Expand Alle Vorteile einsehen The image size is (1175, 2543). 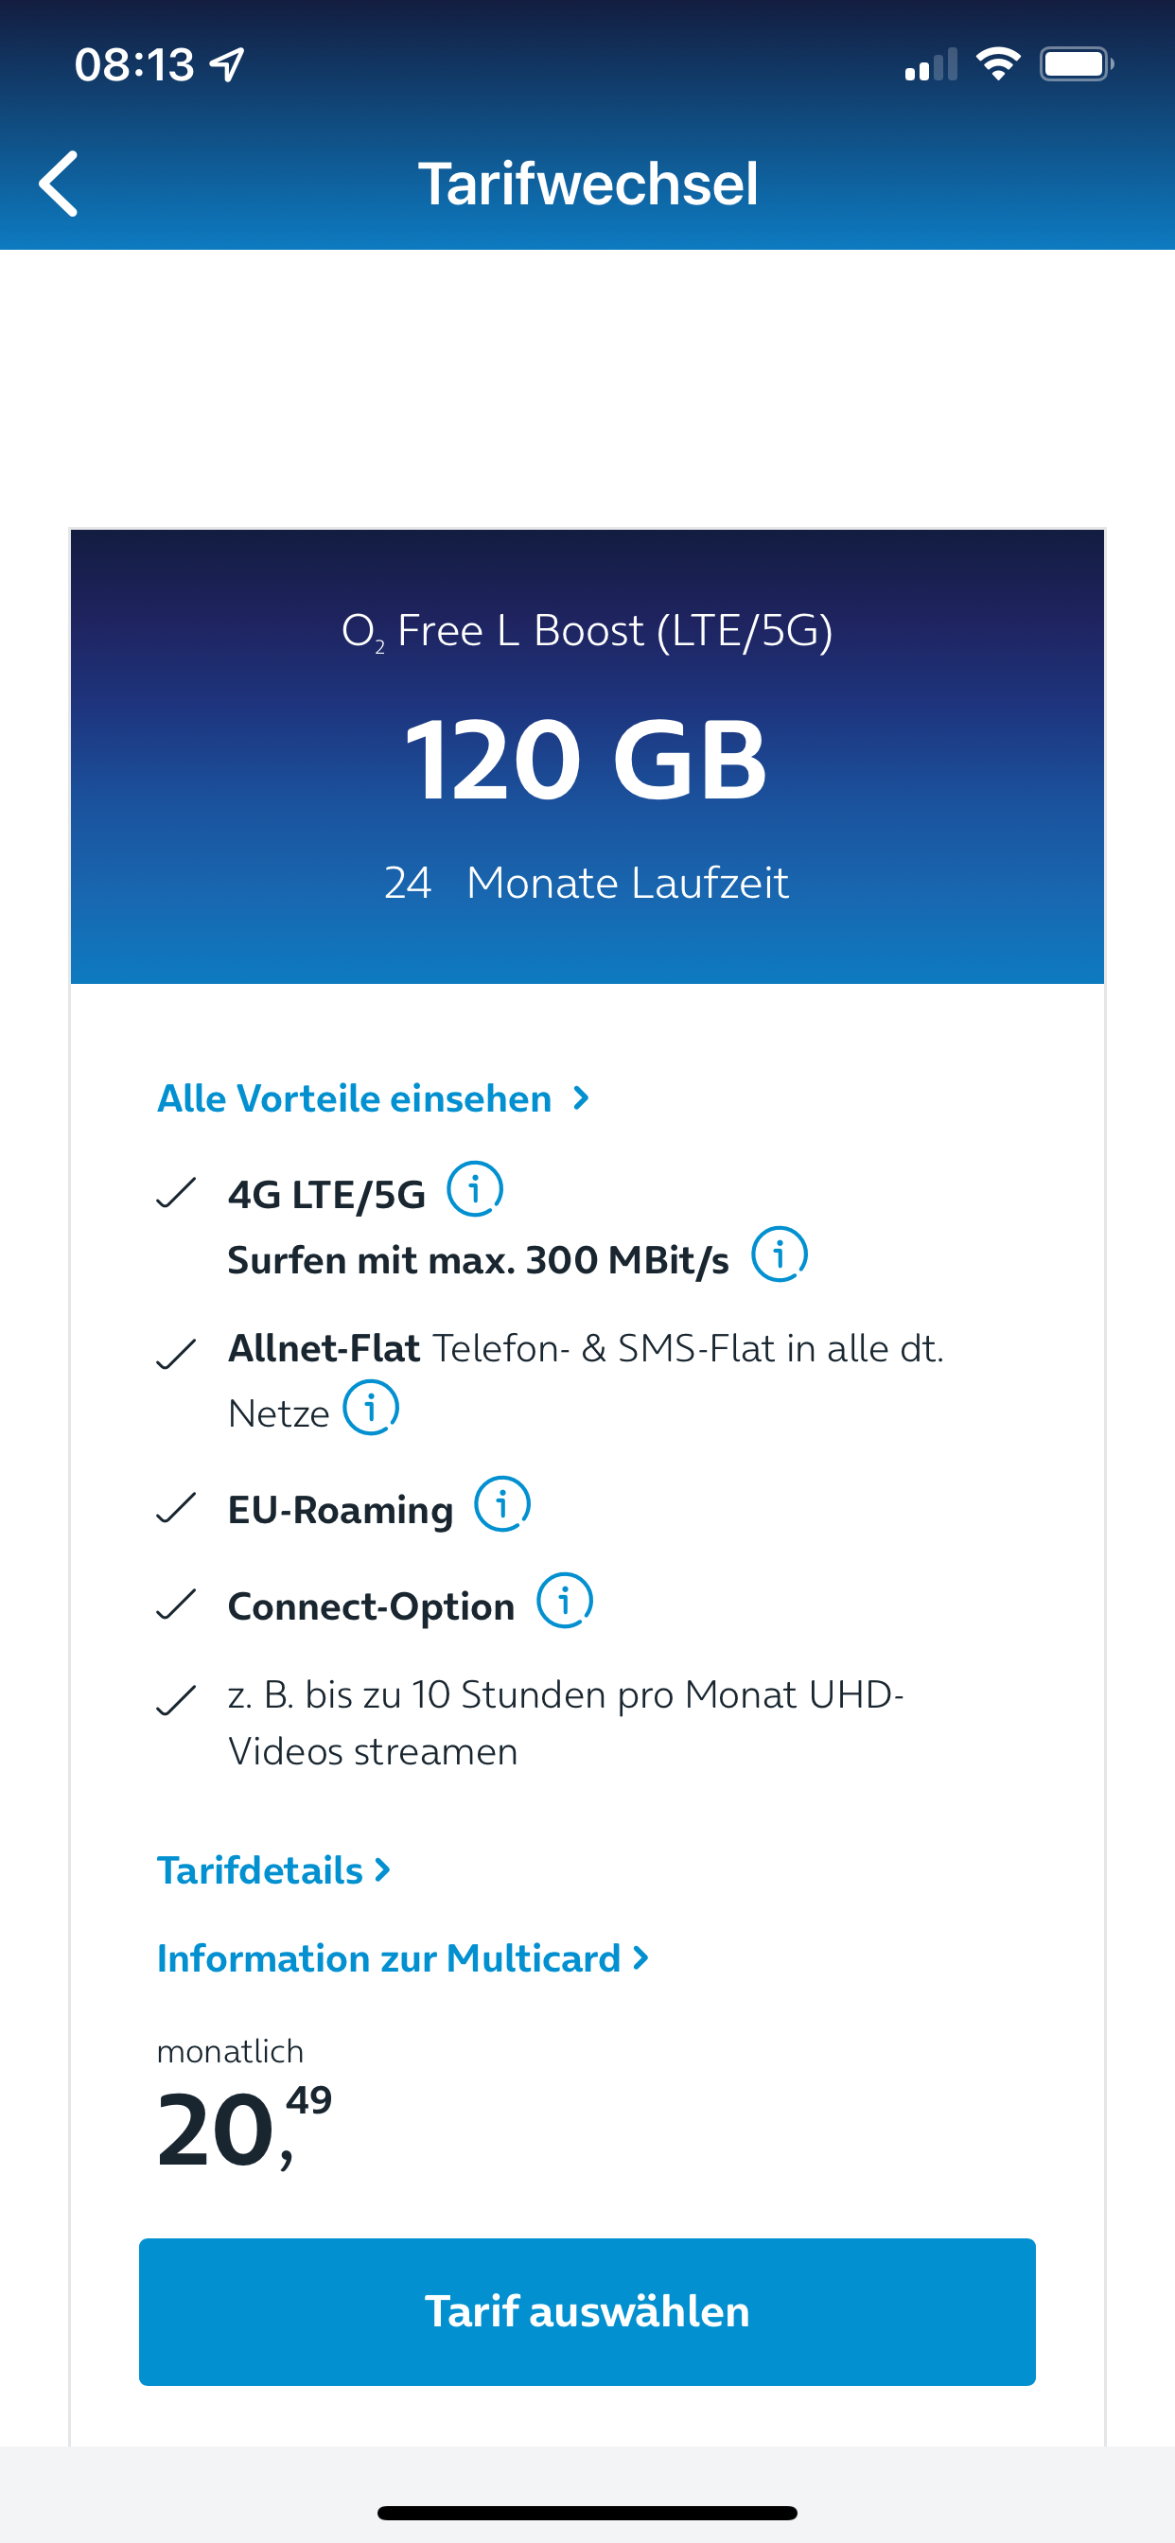374,1097
